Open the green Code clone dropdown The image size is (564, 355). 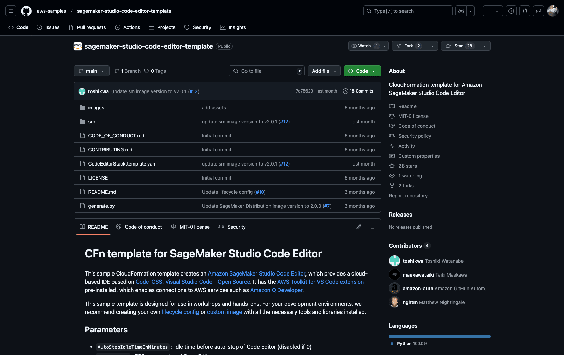pyautogui.click(x=362, y=71)
